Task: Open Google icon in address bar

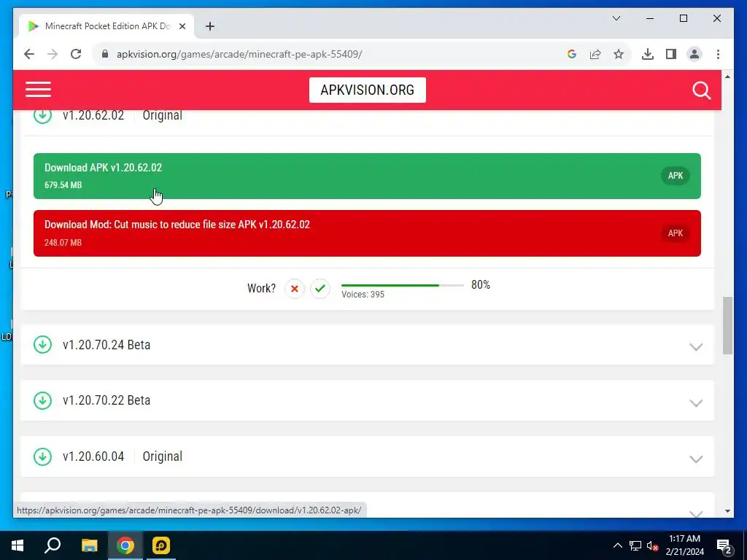Action: point(572,54)
